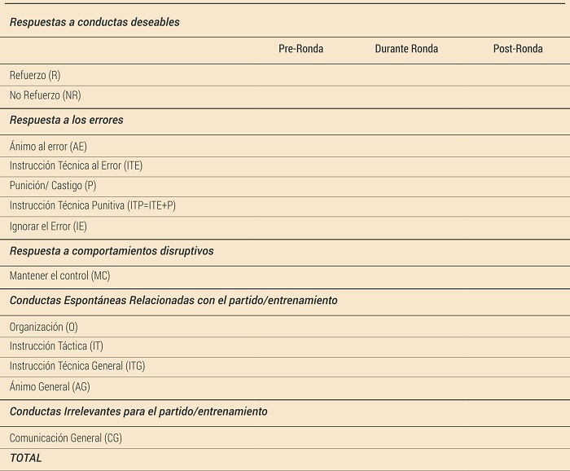Select the Organización (O) row label

[x=44, y=327]
